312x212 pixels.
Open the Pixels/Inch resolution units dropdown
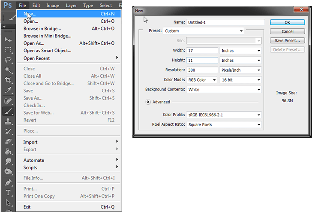pyautogui.click(x=240, y=70)
